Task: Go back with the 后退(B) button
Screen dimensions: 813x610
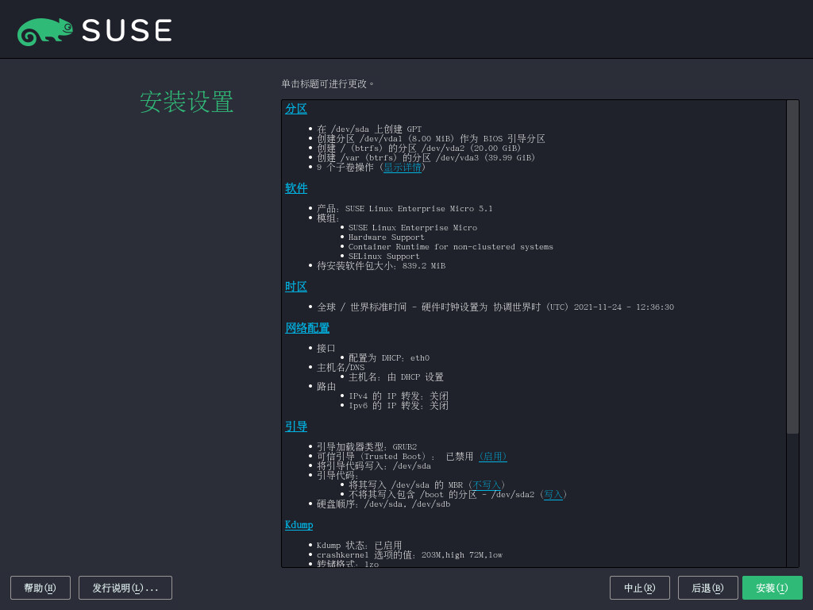Action: pos(707,588)
